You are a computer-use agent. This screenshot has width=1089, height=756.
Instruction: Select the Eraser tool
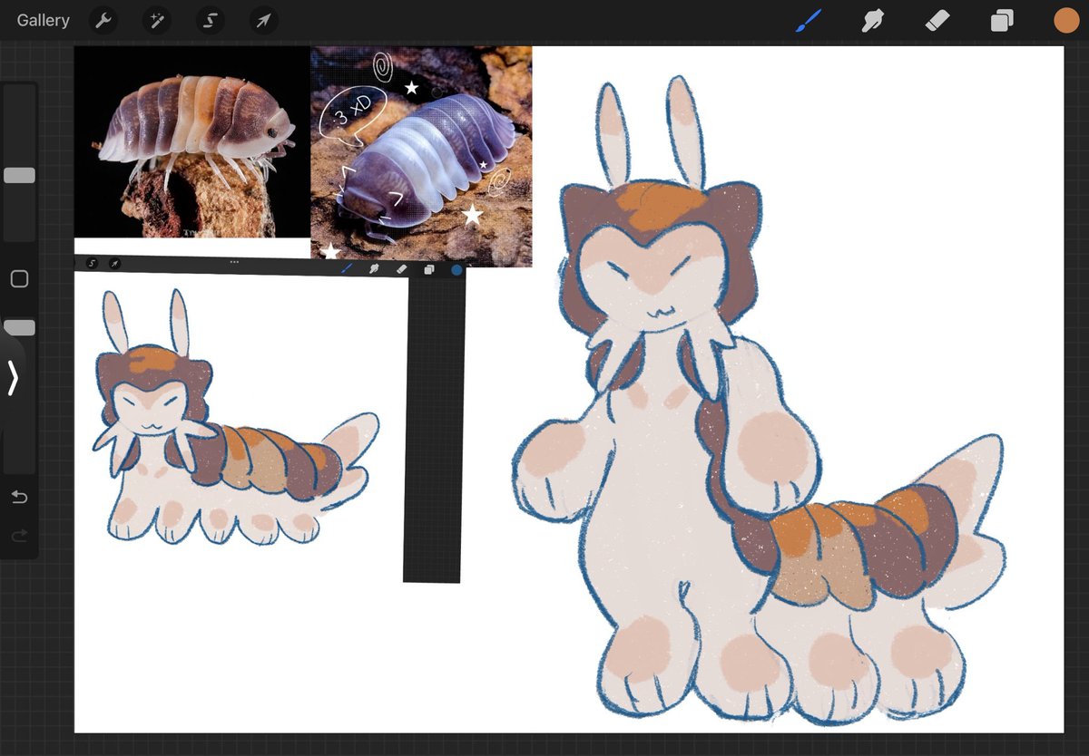(937, 20)
